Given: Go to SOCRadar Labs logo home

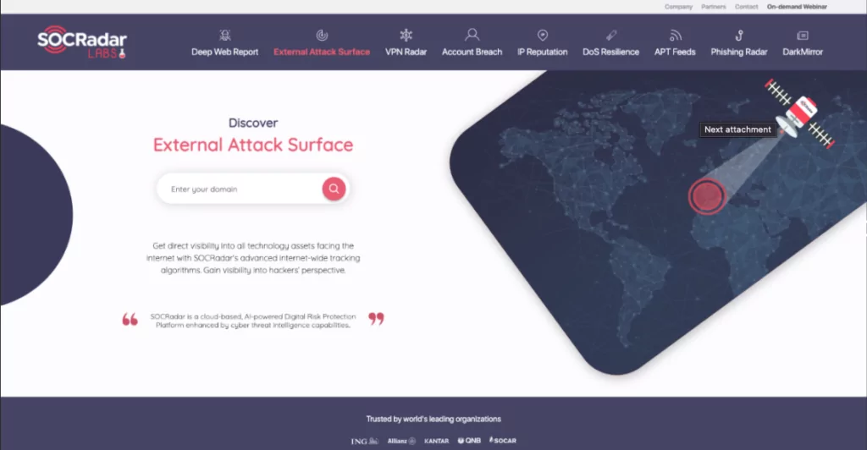Looking at the screenshot, I should 82,42.
